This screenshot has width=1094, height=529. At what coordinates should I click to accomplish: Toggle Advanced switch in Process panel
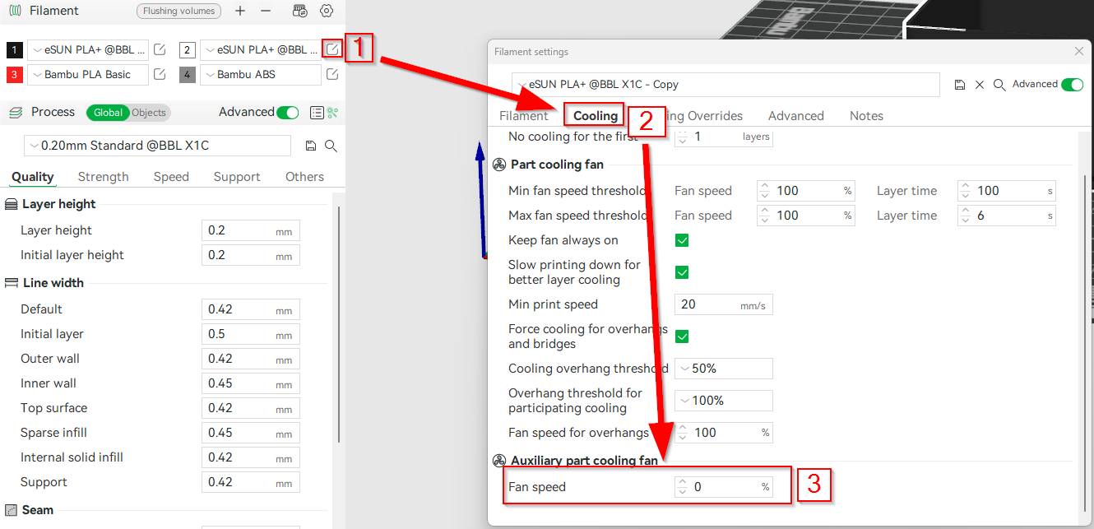pos(288,113)
